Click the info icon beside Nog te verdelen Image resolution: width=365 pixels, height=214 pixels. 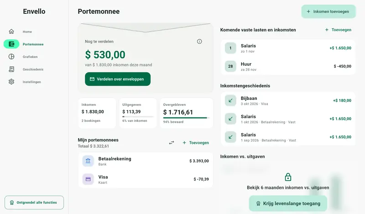pyautogui.click(x=199, y=42)
